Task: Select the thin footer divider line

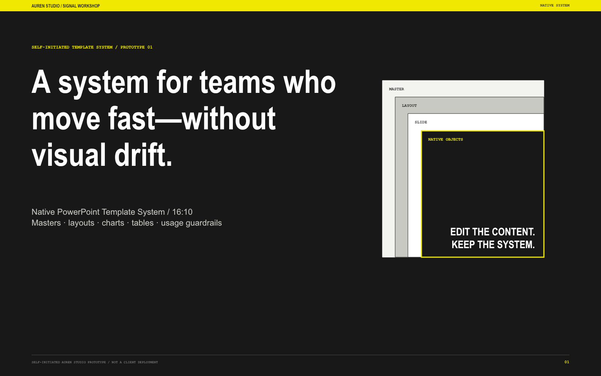Action: click(x=300, y=355)
